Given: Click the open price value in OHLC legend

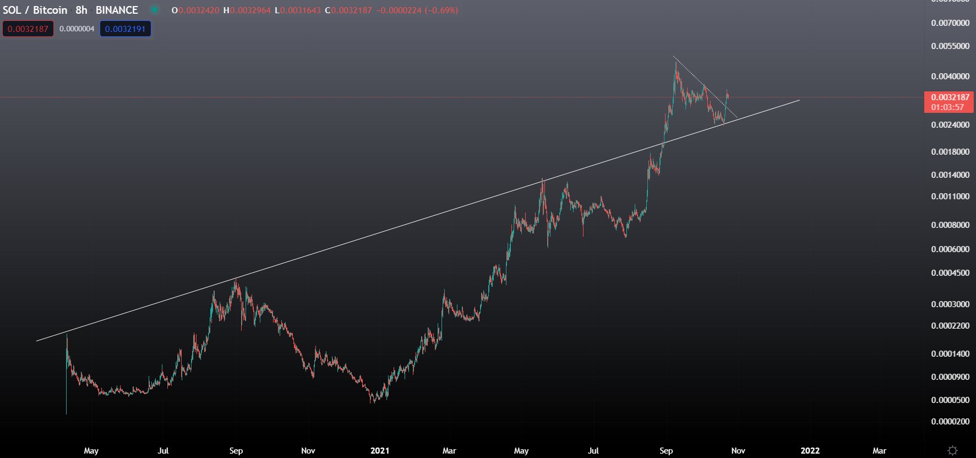Looking at the screenshot, I should (199, 10).
